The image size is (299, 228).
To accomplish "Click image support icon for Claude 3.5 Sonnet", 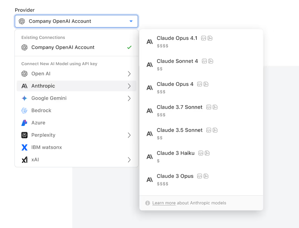I will click(x=209, y=130).
